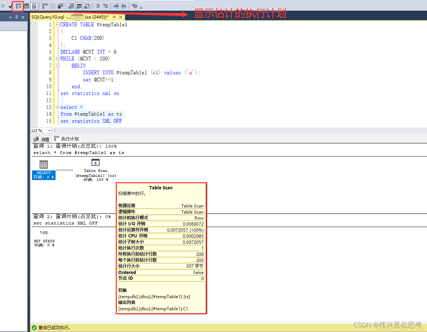427x332 pixels.
Task: Collapse the BEGIN block outline
Action: click(58, 65)
